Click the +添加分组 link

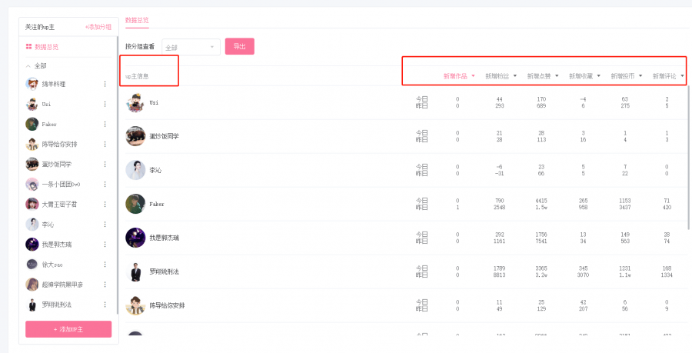tap(98, 27)
